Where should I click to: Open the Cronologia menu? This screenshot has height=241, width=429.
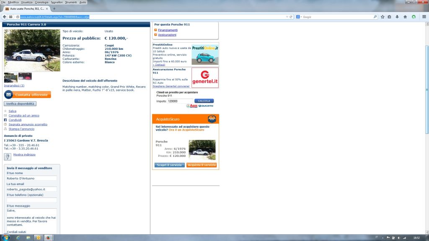(x=41, y=2)
